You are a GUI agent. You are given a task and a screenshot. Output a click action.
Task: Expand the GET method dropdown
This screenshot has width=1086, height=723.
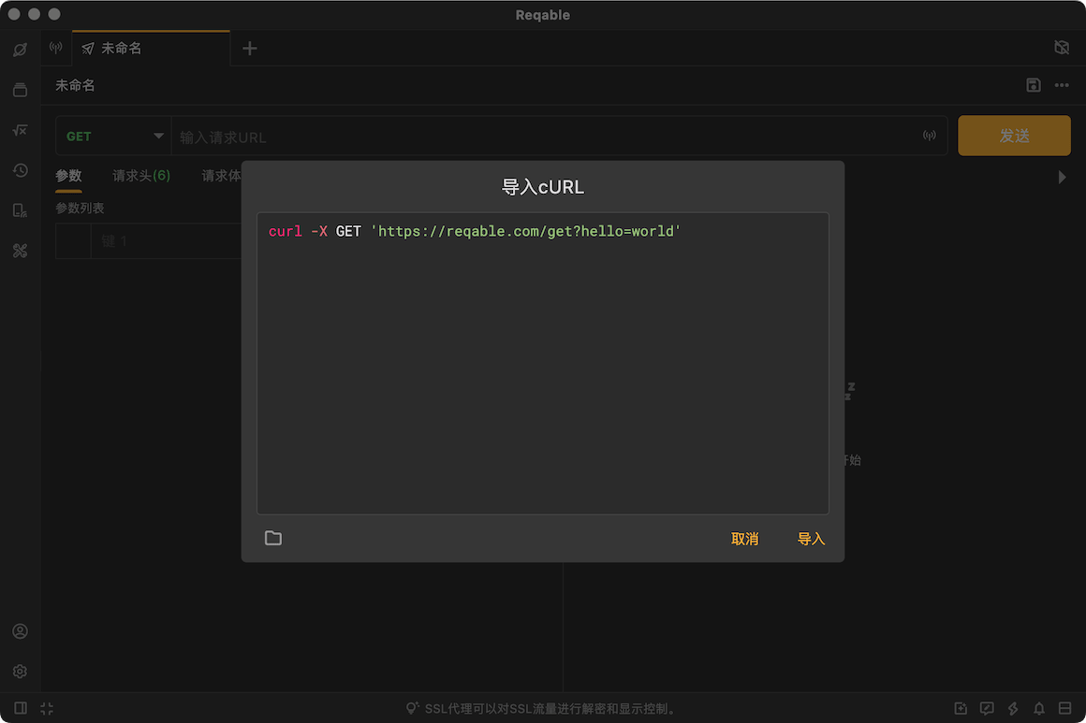point(113,137)
